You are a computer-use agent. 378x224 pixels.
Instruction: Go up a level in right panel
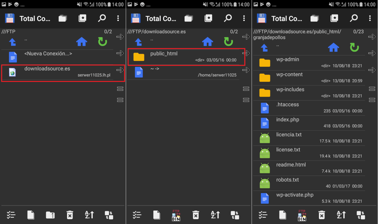click(x=265, y=48)
